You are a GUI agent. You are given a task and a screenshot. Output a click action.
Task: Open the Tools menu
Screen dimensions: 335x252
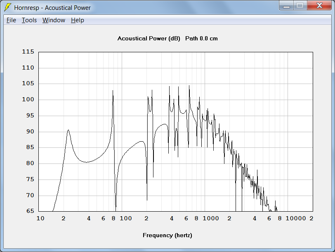pyautogui.click(x=29, y=20)
